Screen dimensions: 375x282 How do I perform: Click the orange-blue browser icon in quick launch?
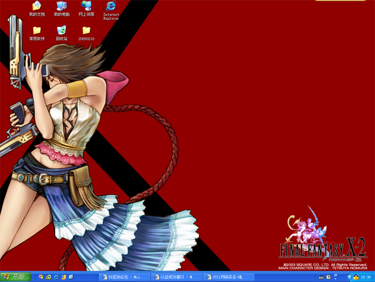[x=64, y=277]
